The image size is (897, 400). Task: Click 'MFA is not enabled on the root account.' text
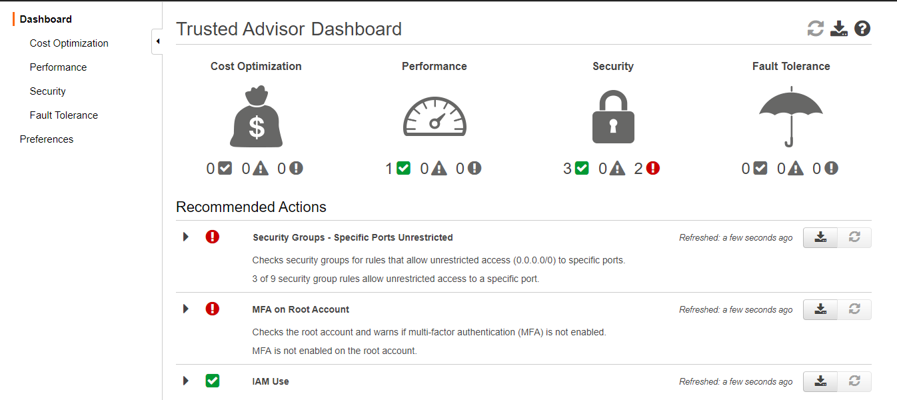(335, 351)
